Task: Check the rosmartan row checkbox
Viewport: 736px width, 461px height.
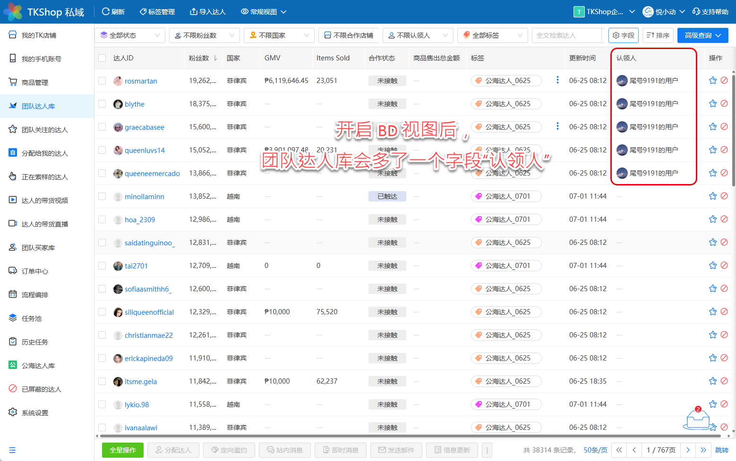Action: (102, 81)
